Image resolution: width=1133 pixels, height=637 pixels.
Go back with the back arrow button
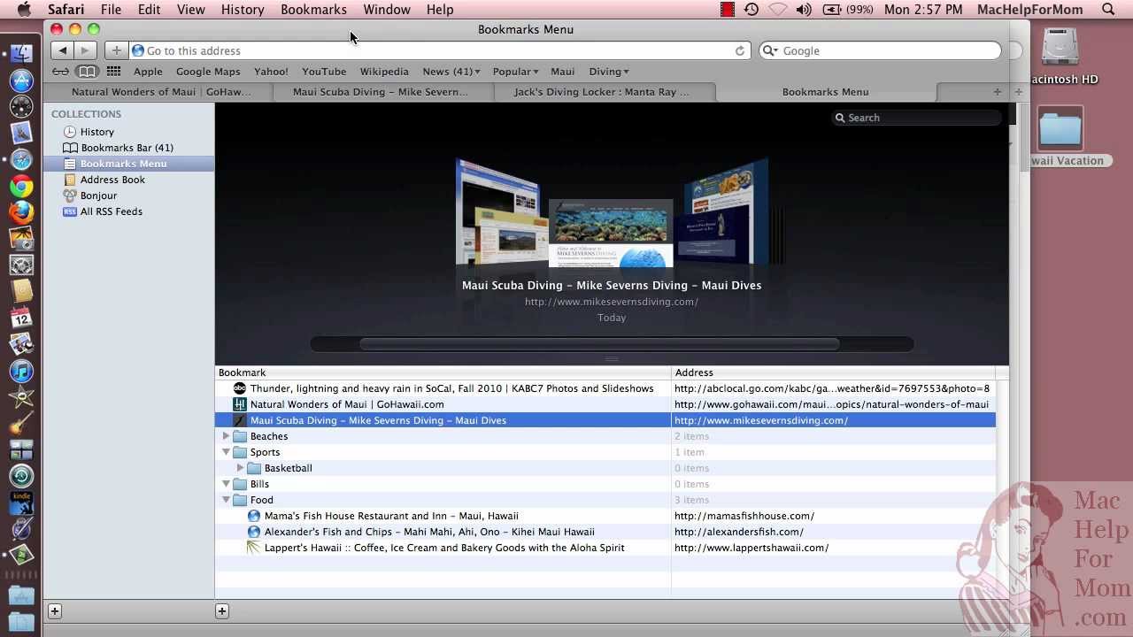tap(62, 50)
